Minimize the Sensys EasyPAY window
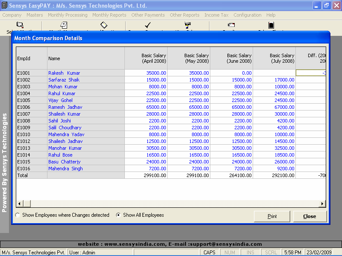Viewport: 342px width, 256px height. point(316,6)
